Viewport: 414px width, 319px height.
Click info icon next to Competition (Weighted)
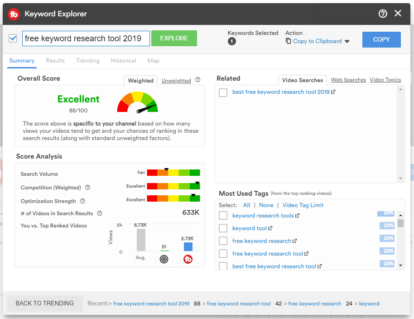pos(88,188)
